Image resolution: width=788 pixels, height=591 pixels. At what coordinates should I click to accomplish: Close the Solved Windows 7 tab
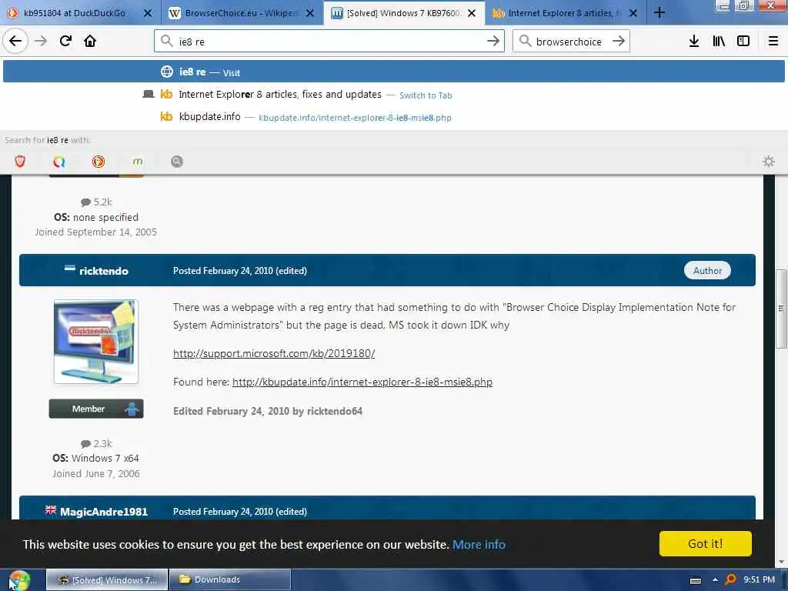tap(472, 13)
